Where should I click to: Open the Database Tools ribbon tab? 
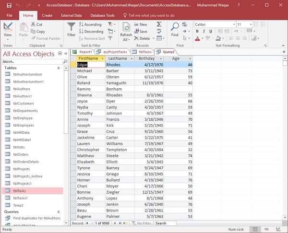(x=103, y=15)
